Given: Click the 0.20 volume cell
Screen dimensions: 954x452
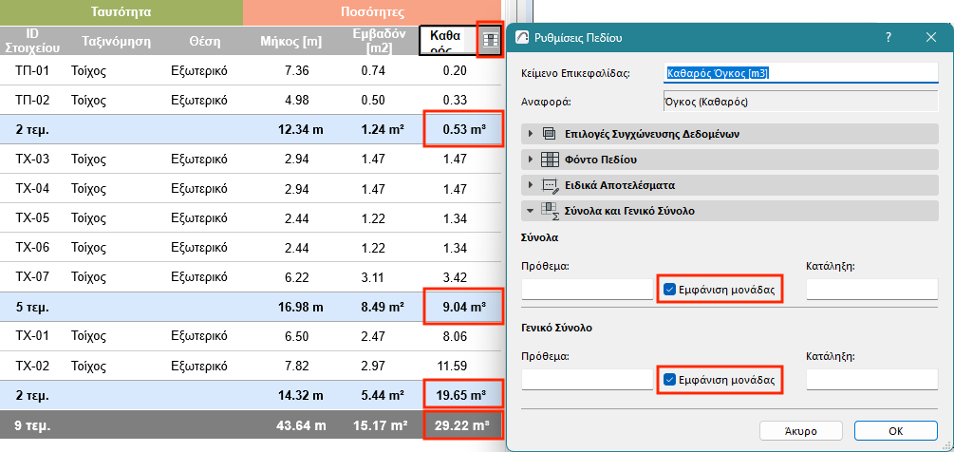Looking at the screenshot, I should pos(455,70).
